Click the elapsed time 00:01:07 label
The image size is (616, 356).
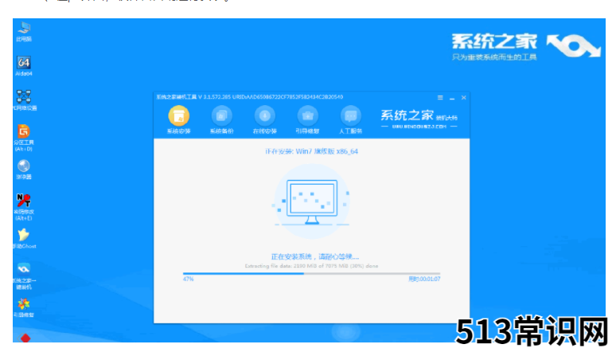pos(424,279)
